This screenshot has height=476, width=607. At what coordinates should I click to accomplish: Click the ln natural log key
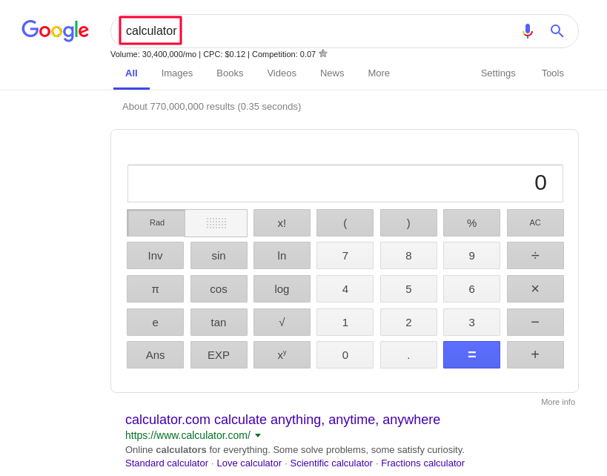pos(282,256)
